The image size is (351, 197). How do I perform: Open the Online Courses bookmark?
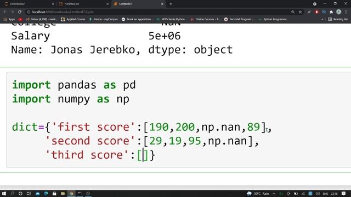click(x=206, y=19)
